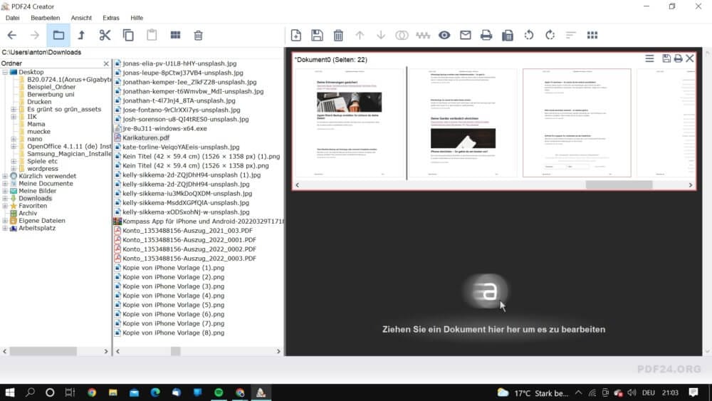Select Konto_1353488156-Auszug_2021_003.PDF
Screen dimensions: 712x401
tap(187, 231)
